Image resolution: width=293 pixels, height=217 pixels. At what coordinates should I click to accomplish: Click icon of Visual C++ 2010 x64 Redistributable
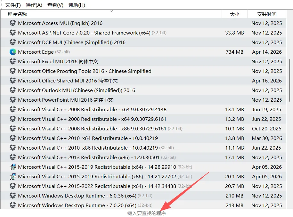[13, 138]
